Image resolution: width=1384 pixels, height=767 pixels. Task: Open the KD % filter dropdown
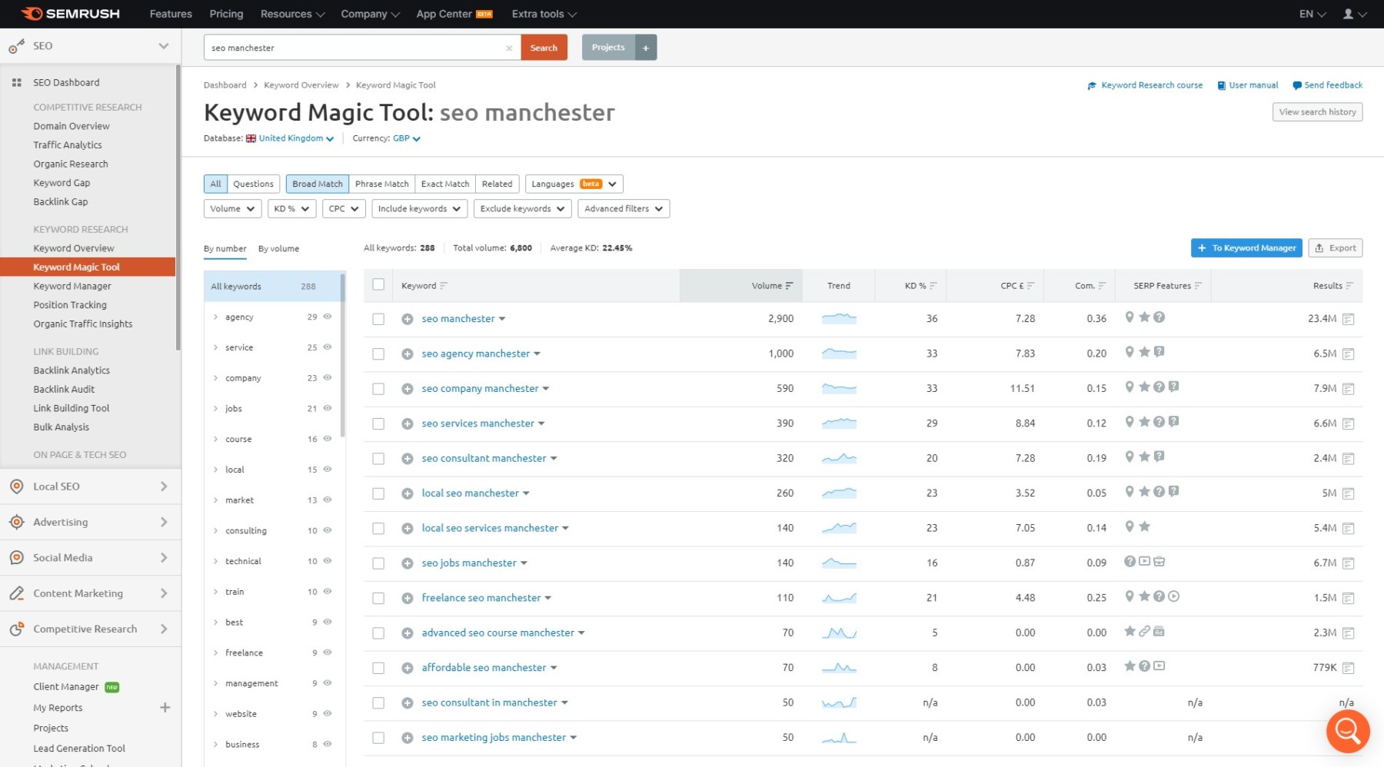[292, 209]
